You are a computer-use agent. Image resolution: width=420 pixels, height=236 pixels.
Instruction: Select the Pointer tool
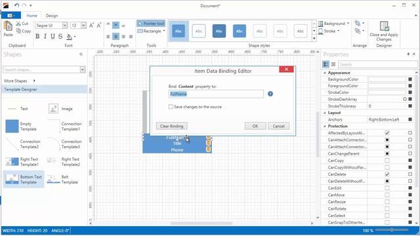(x=151, y=24)
